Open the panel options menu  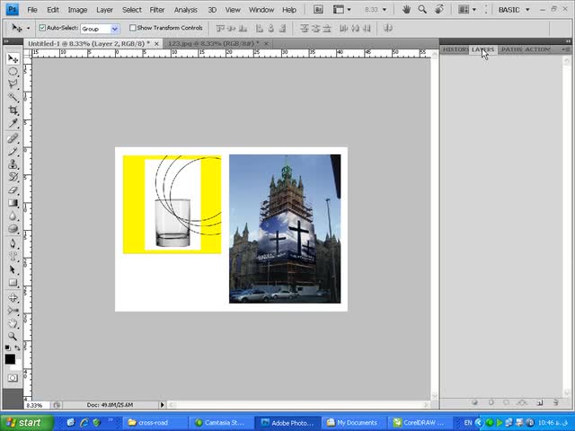pyautogui.click(x=566, y=49)
